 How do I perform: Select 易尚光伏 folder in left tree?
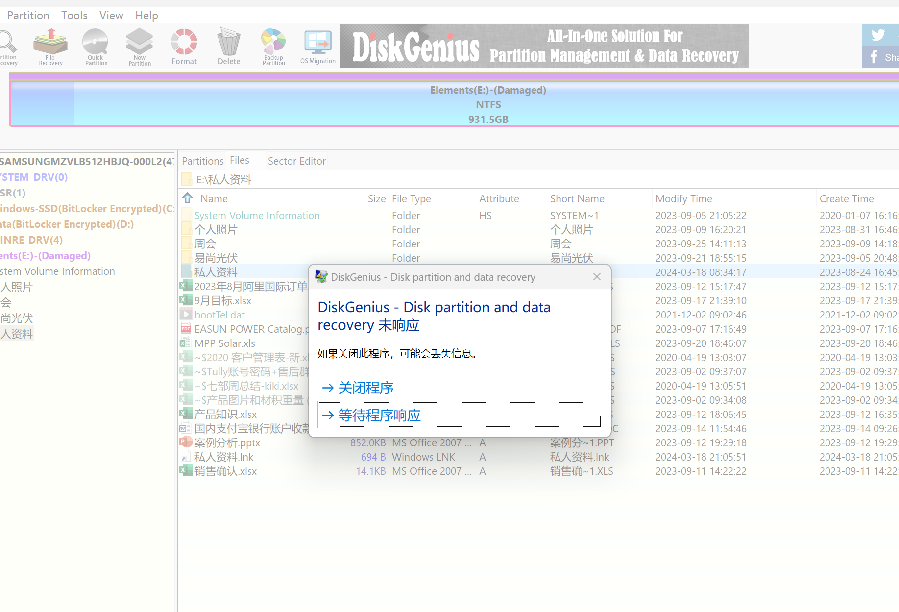(x=17, y=318)
